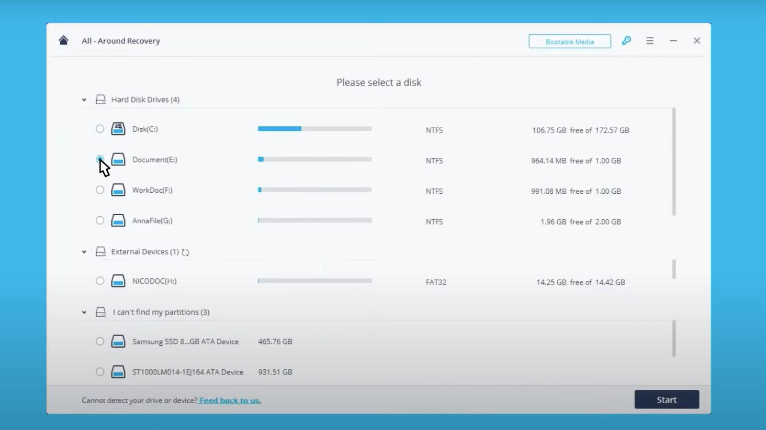The height and width of the screenshot is (430, 766).
Task: Click the Disk(C:) Windows drive icon
Action: [118, 129]
